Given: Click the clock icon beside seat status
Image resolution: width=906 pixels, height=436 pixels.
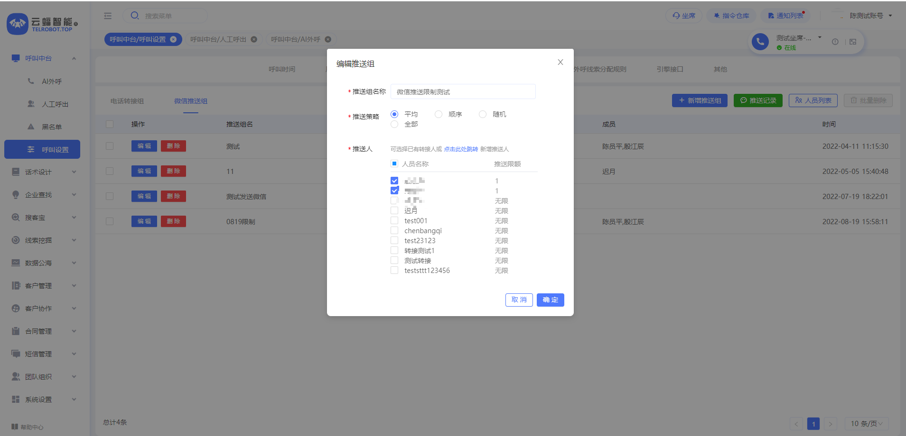Looking at the screenshot, I should 835,42.
